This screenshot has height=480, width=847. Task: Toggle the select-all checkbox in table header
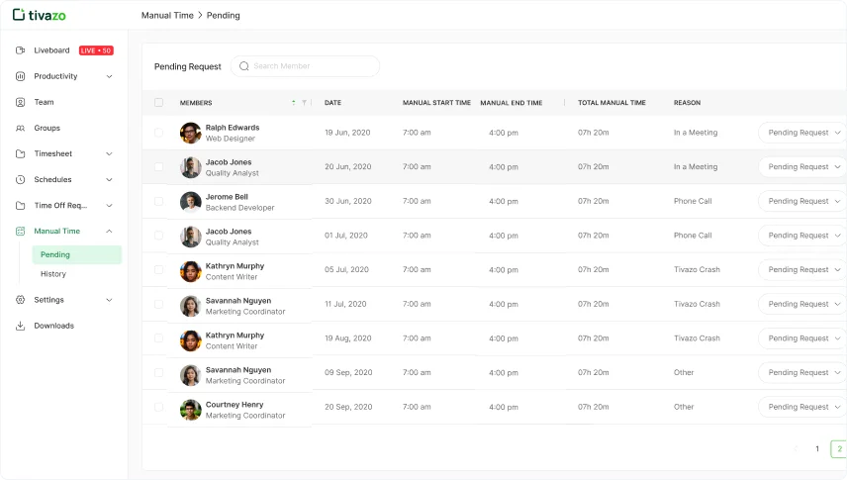158,103
